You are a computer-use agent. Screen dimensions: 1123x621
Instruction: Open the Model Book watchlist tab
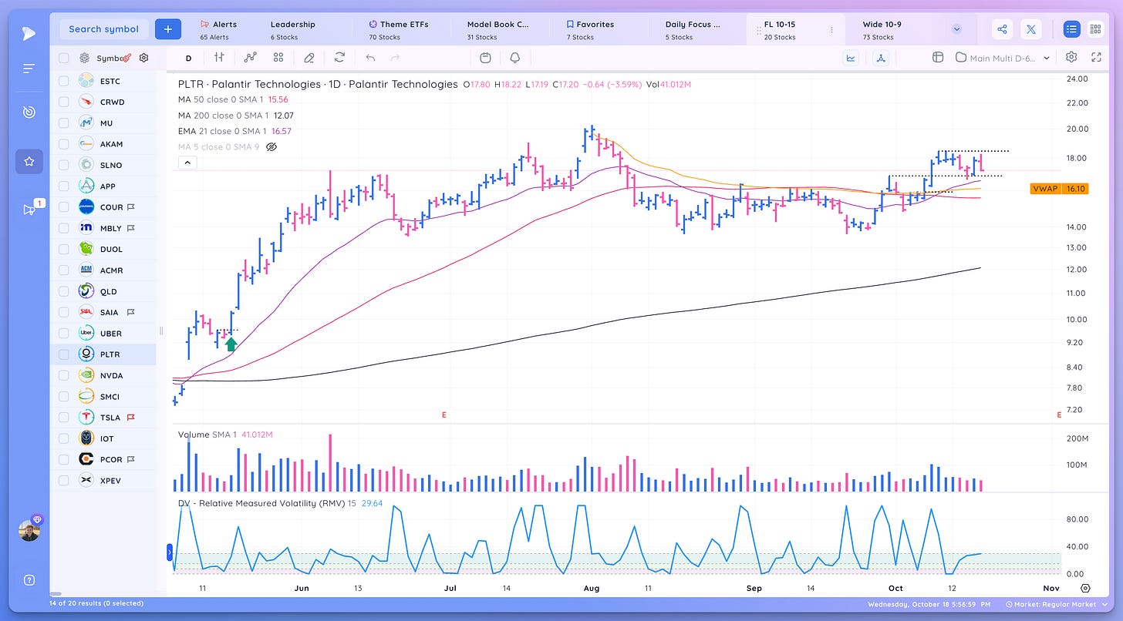[x=497, y=29]
